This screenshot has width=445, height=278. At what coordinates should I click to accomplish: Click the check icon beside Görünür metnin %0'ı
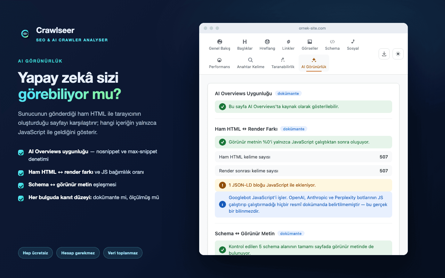click(222, 142)
